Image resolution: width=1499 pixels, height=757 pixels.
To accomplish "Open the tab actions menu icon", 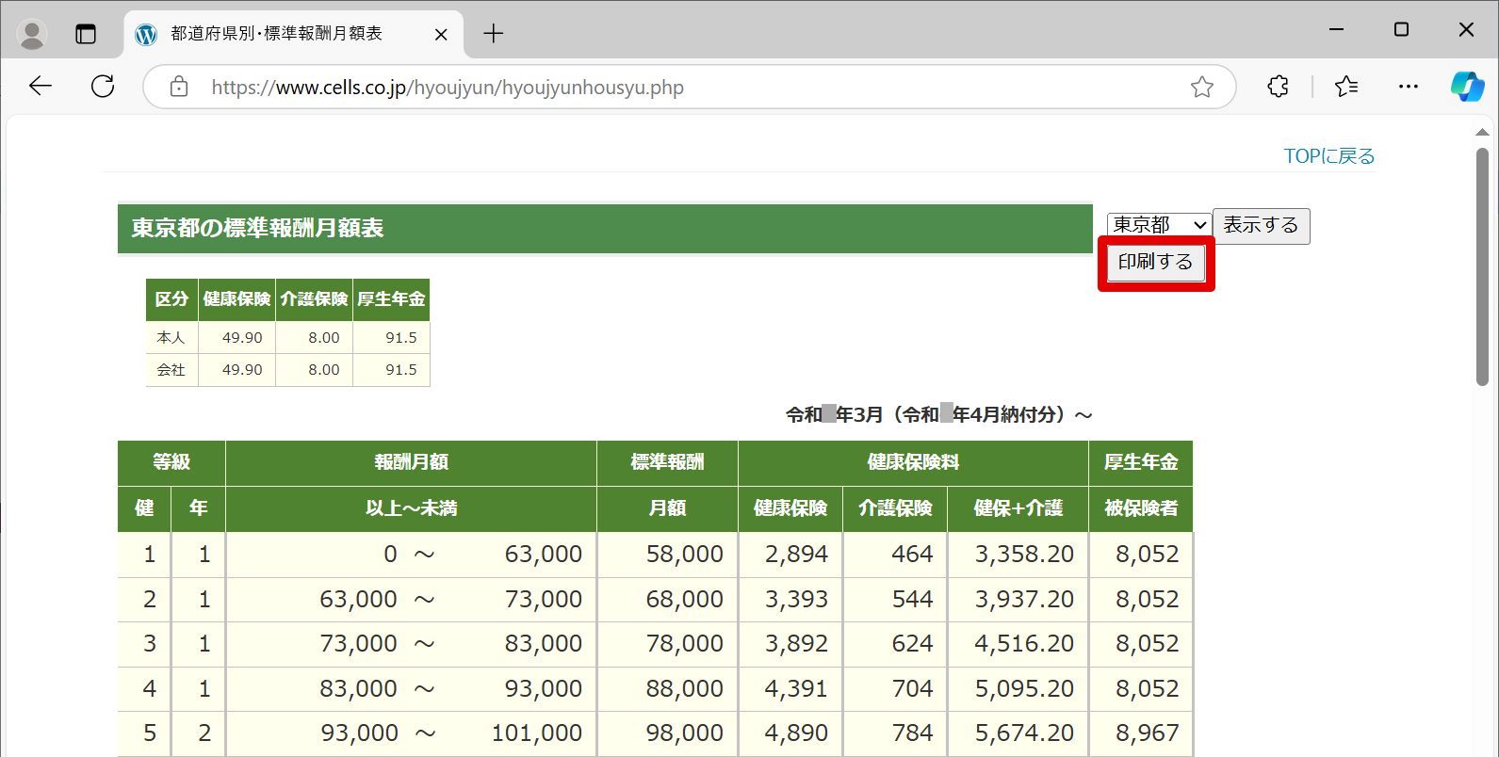I will (x=86, y=34).
